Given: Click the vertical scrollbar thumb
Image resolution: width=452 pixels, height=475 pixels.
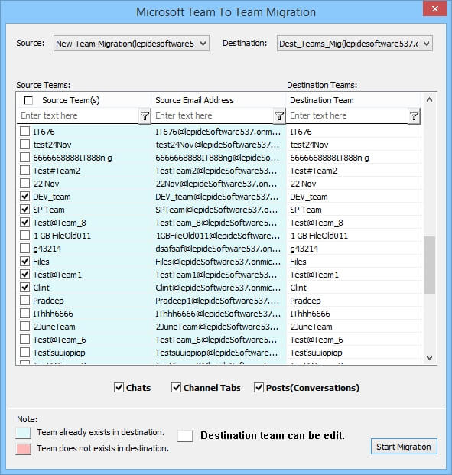Looking at the screenshot, I should click(x=429, y=265).
